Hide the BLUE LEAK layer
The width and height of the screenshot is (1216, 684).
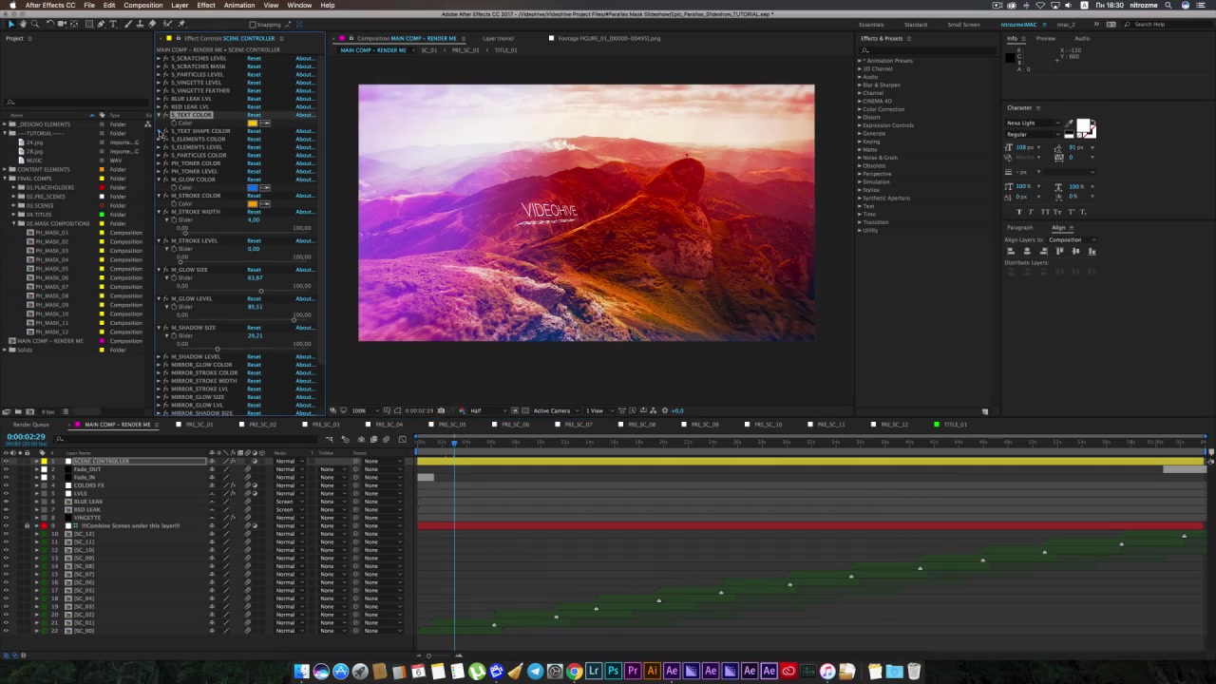coord(6,502)
